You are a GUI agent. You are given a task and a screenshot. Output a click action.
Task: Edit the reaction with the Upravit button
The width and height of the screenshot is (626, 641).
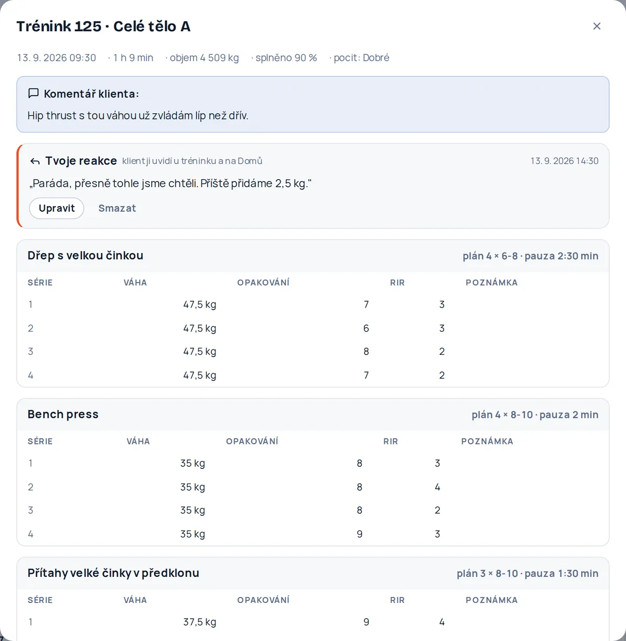point(56,208)
